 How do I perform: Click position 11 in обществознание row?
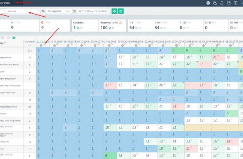[x=107, y=106]
